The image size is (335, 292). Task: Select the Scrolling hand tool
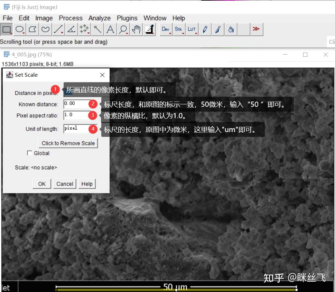point(136,29)
